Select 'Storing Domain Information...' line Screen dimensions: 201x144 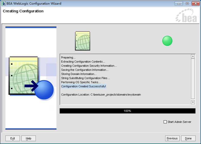(79, 74)
